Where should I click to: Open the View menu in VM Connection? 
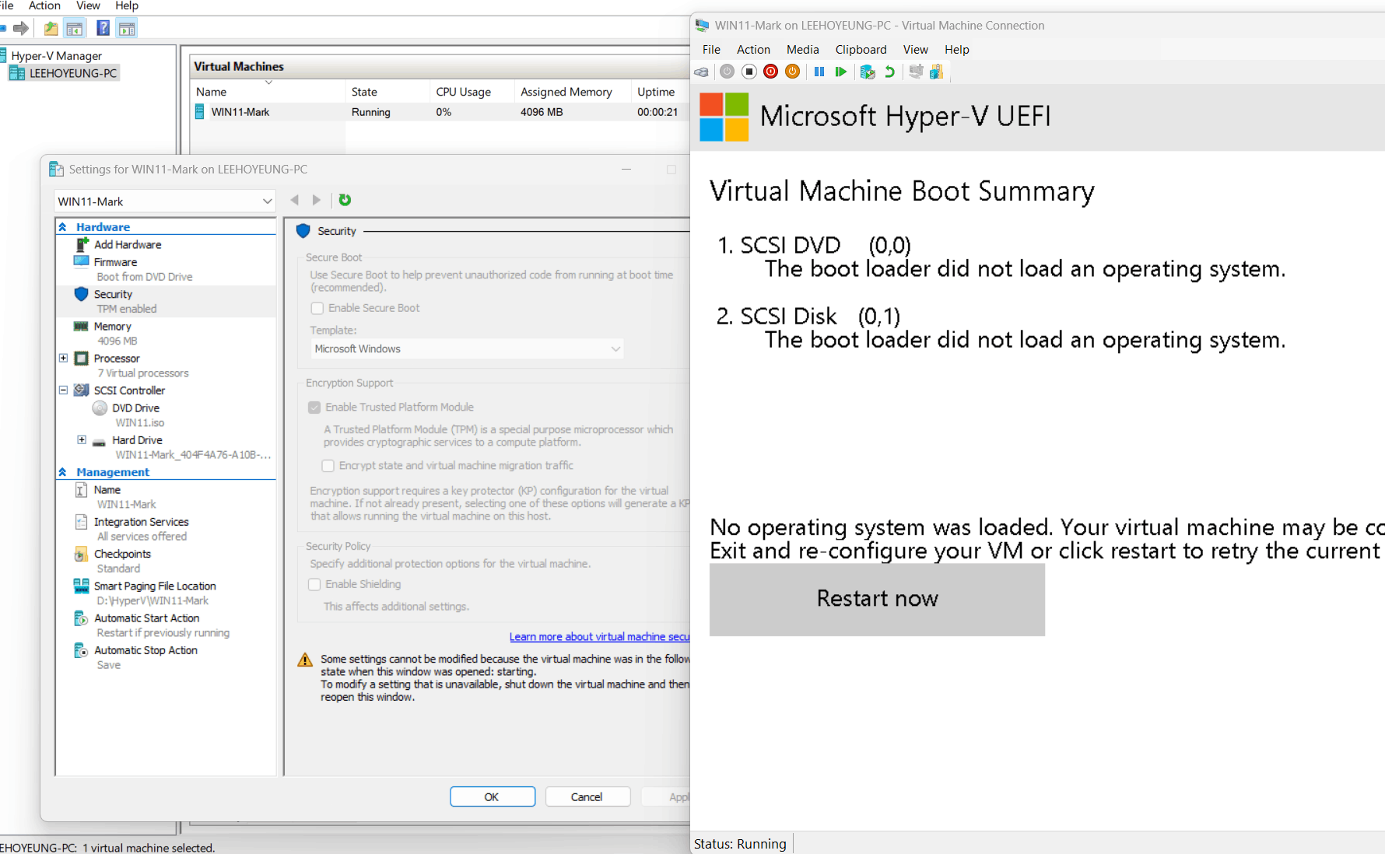[x=915, y=49]
